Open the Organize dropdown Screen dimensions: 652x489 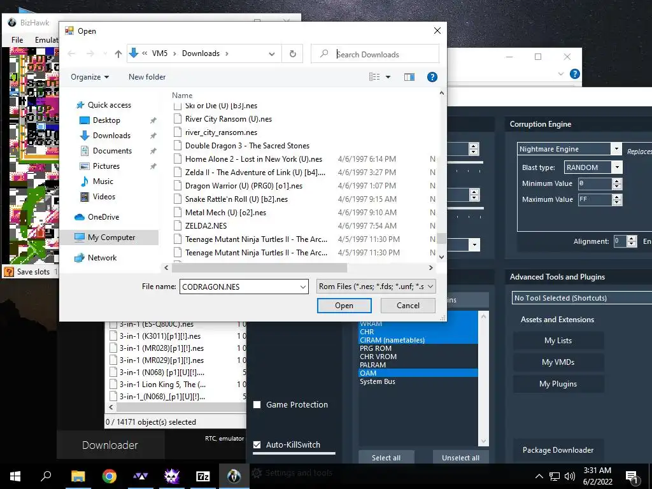90,77
